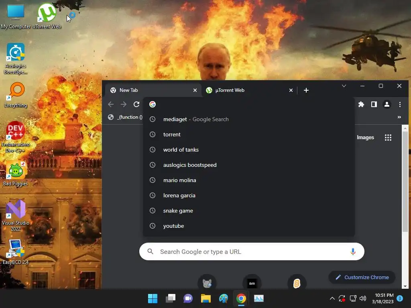Click the Chrome icon on taskbar
Viewport: 411px width, 308px height.
tap(241, 298)
